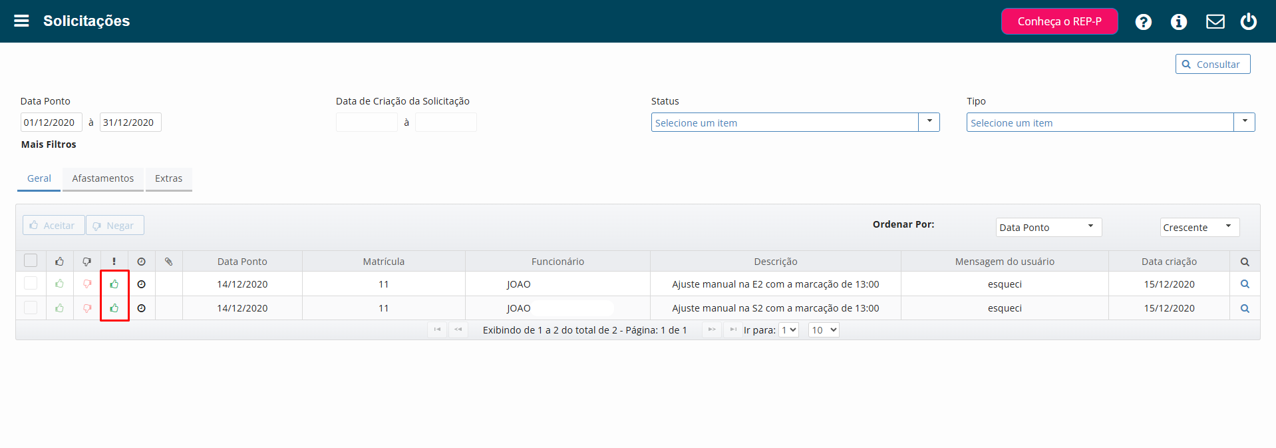The image size is (1276, 448).
Task: Go to first page pagination icon
Action: (437, 330)
